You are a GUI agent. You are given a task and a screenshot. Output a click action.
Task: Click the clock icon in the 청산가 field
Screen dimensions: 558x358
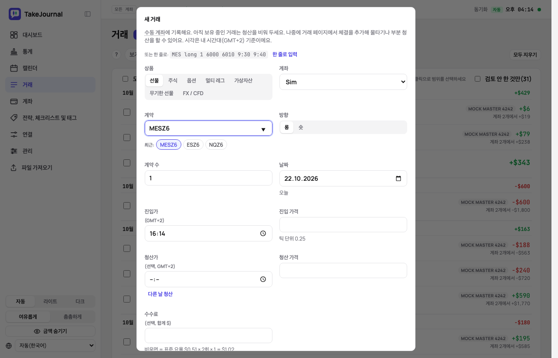(x=263, y=279)
